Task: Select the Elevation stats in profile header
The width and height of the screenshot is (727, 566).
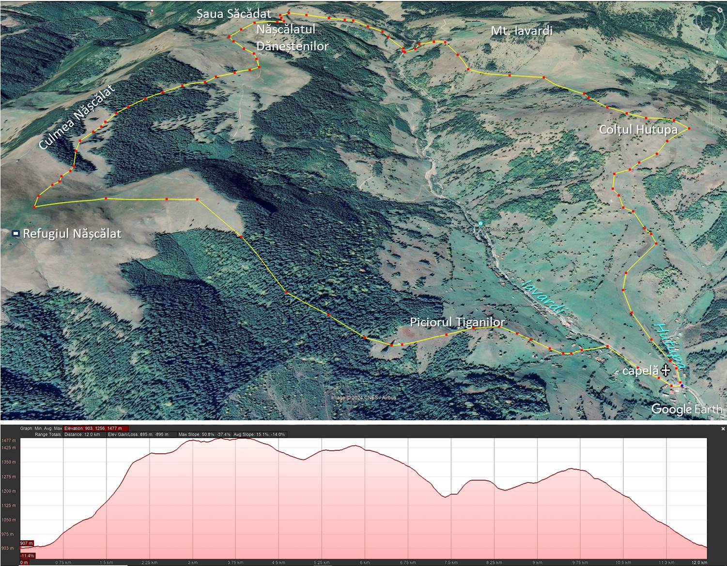Action: [96, 428]
